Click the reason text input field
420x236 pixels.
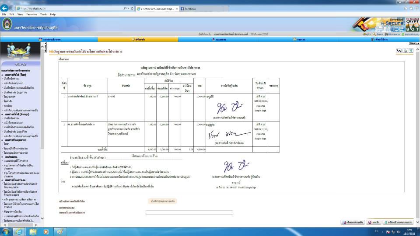[x=189, y=212]
